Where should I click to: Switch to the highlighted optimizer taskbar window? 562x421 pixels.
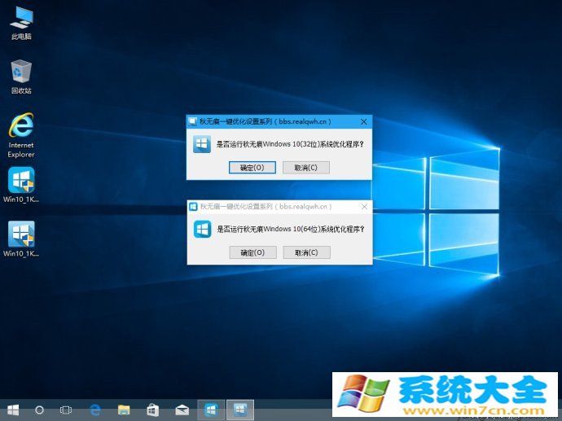pos(240,409)
